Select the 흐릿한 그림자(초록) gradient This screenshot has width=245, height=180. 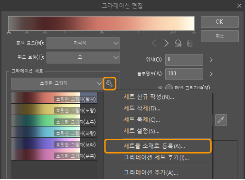[x=54, y=121]
